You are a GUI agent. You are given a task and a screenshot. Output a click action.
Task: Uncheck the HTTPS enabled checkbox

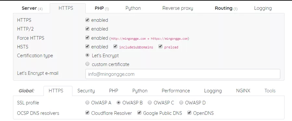[87, 20]
